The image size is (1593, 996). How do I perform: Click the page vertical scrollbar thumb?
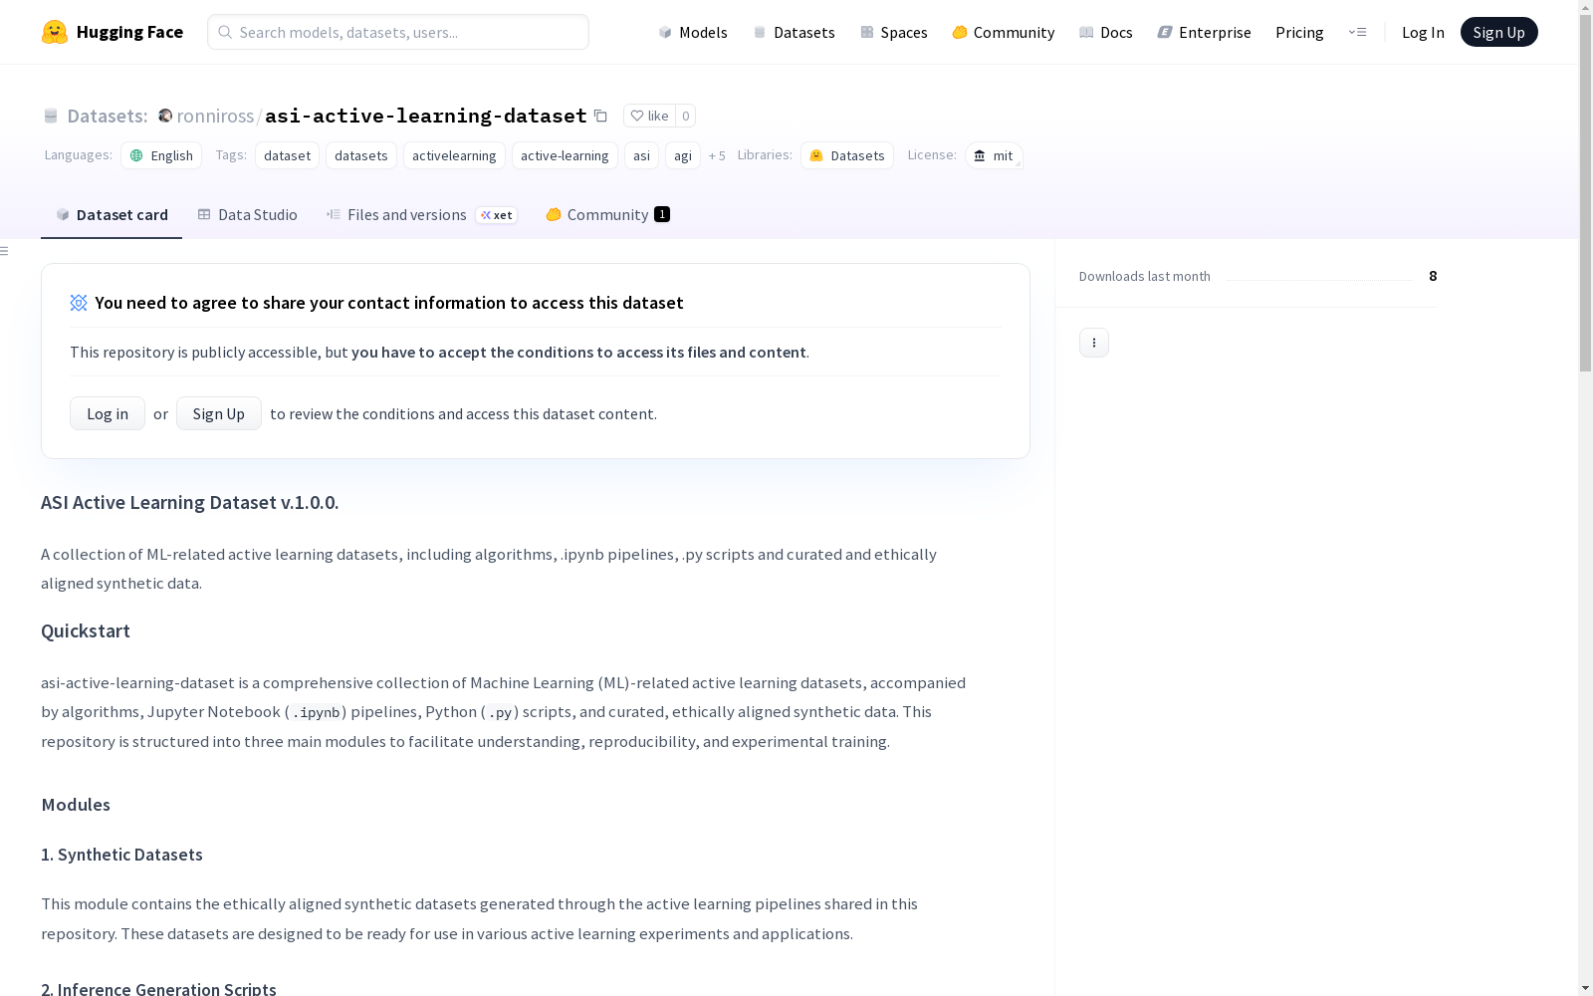(1585, 194)
